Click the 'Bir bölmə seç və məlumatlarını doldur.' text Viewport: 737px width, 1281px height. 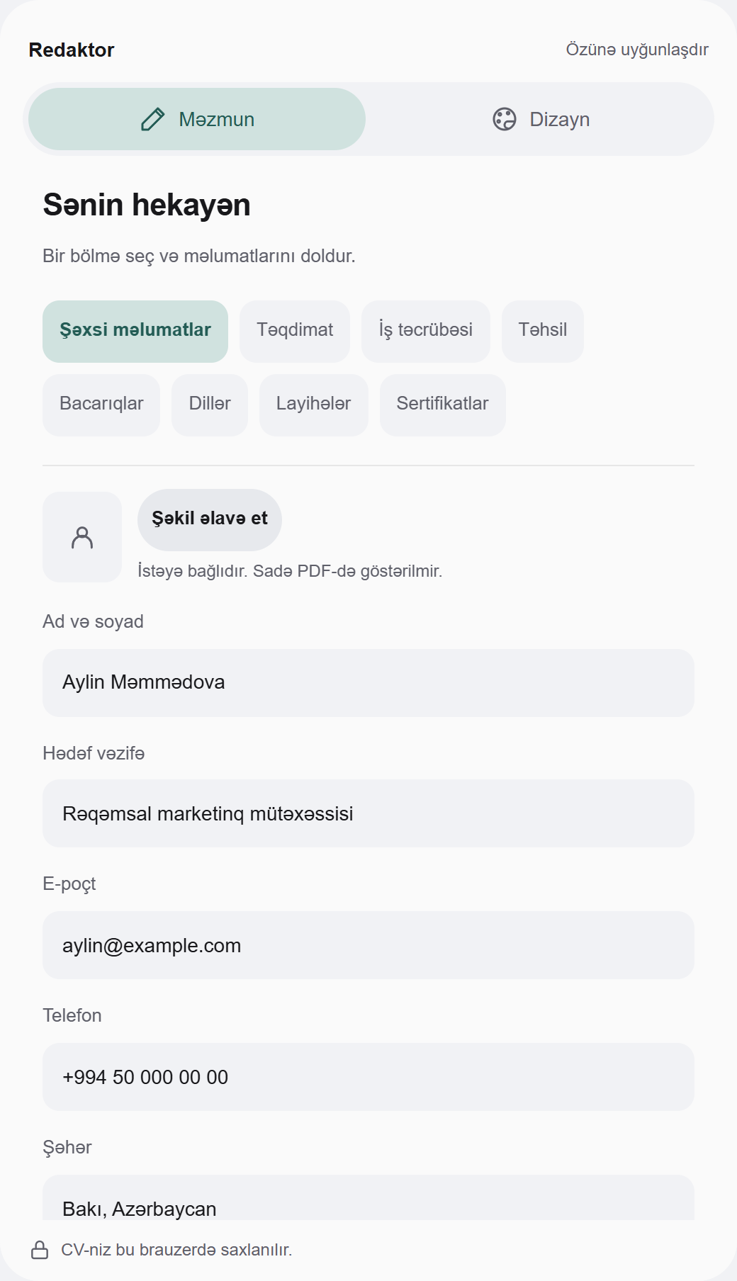click(199, 256)
